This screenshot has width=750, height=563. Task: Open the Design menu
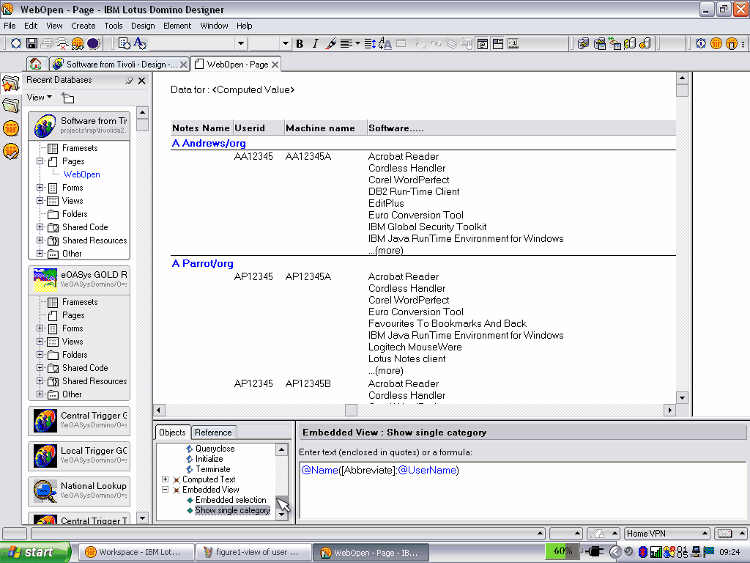pyautogui.click(x=143, y=26)
